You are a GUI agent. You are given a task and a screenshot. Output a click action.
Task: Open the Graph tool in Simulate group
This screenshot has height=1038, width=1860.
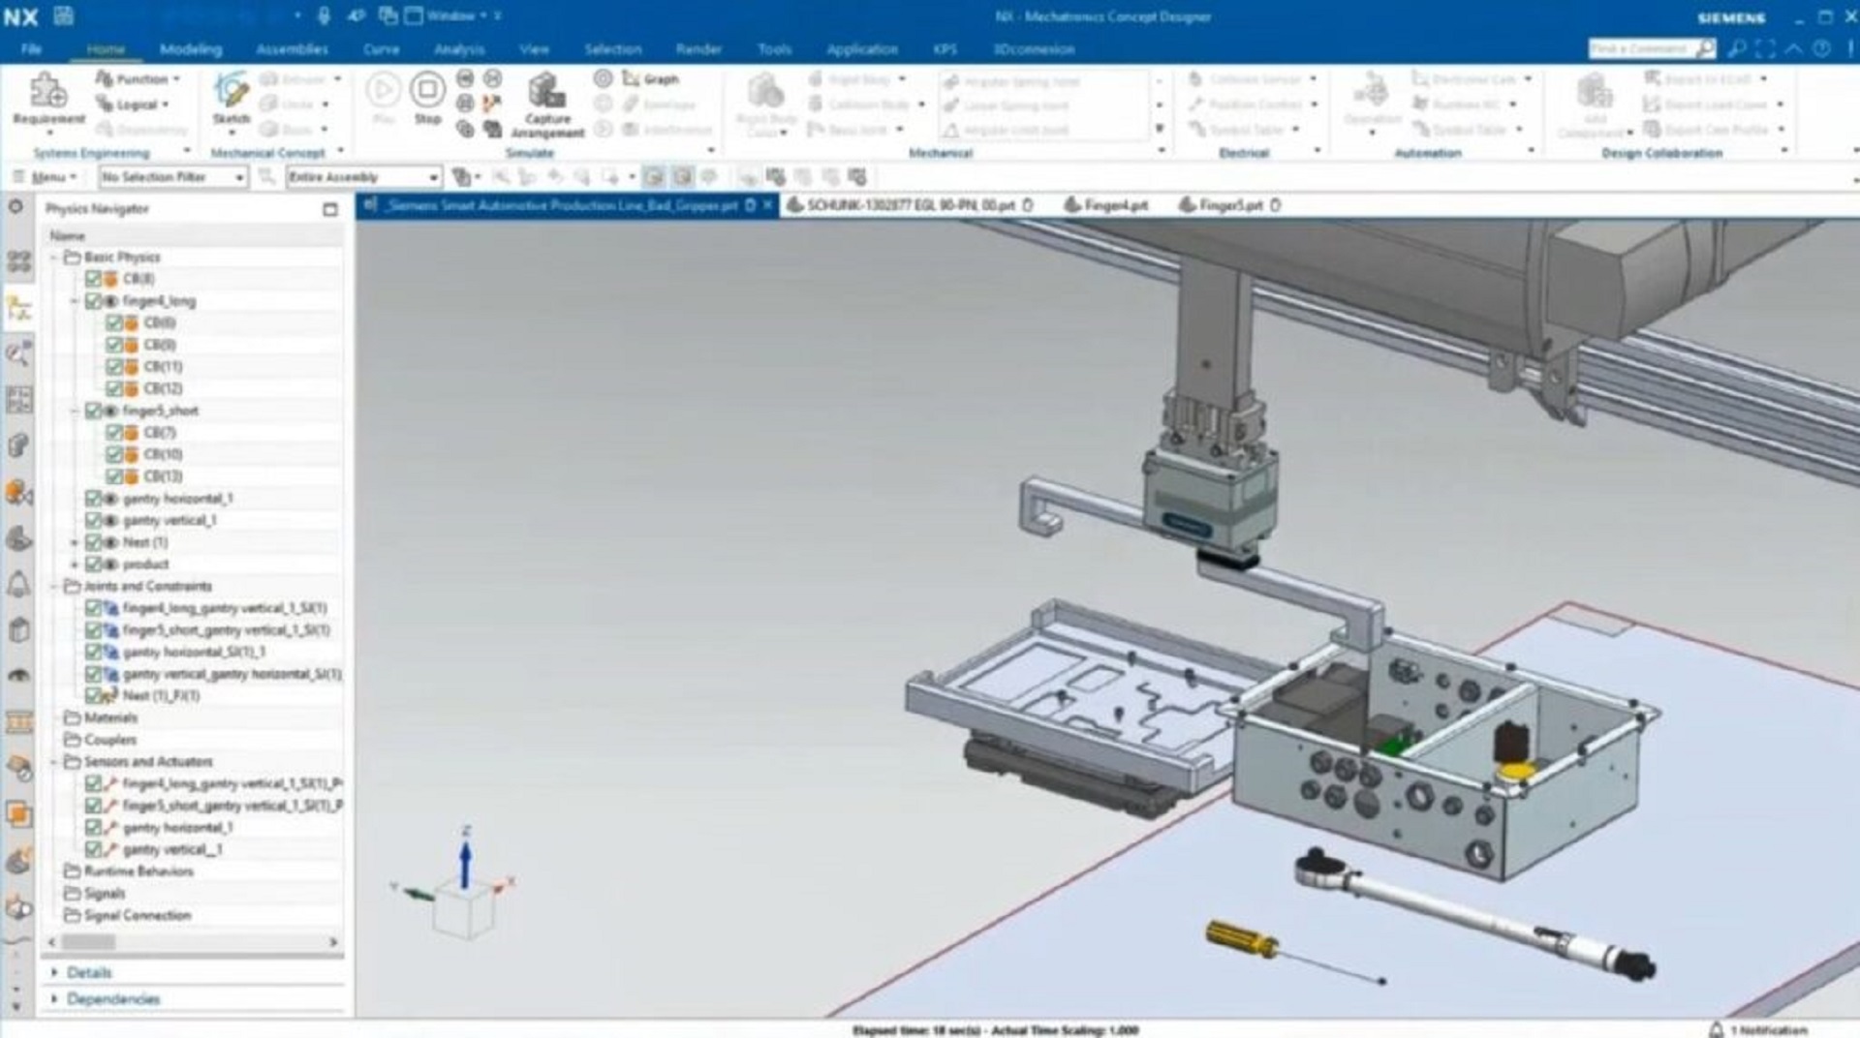click(651, 79)
